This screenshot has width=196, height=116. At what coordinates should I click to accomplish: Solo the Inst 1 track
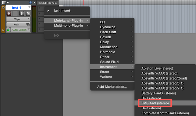(x=21, y=13)
